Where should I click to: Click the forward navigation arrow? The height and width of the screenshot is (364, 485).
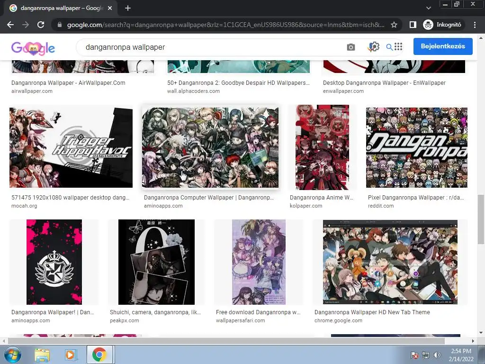click(x=26, y=25)
